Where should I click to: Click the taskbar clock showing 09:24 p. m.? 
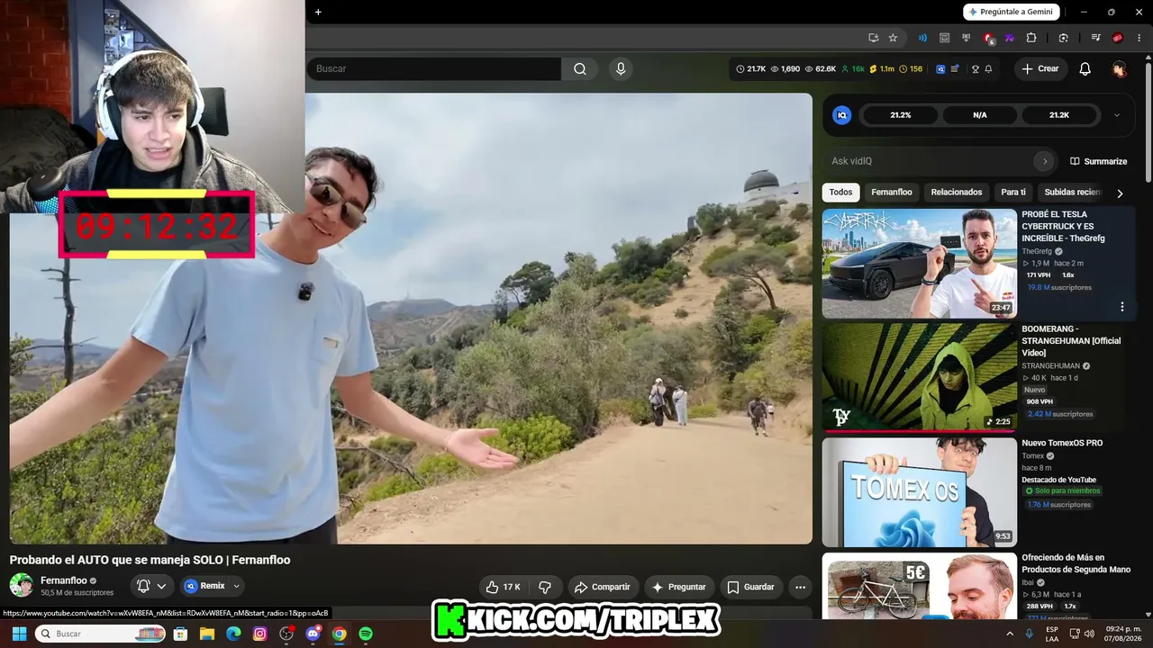[x=1123, y=634]
